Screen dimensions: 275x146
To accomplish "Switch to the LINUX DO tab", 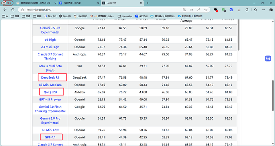I will click(37, 3).
